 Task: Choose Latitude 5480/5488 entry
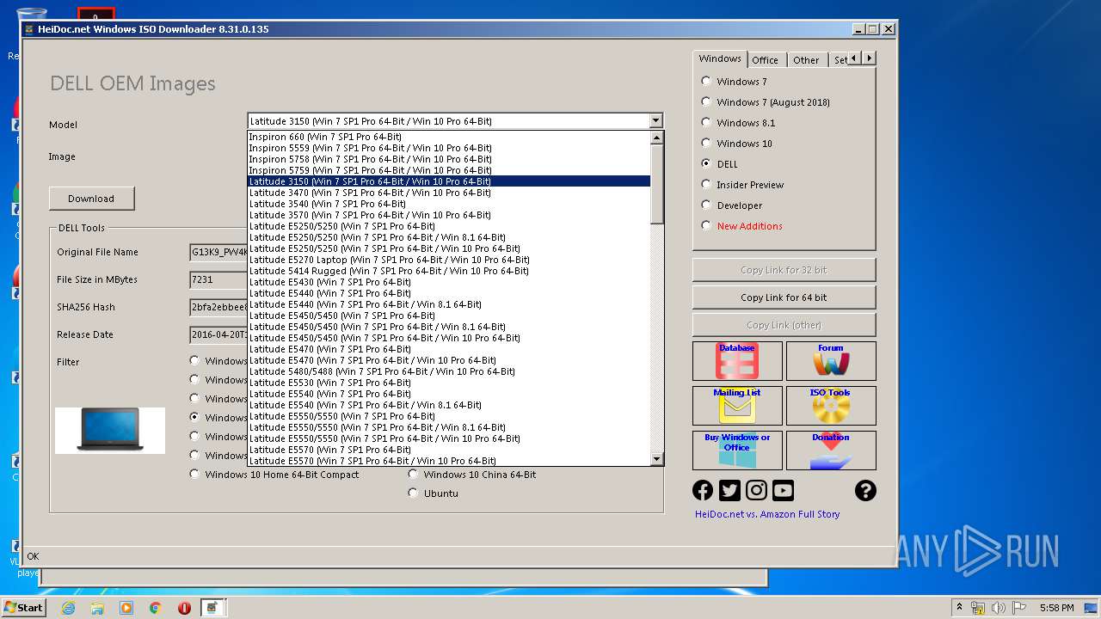click(449, 371)
